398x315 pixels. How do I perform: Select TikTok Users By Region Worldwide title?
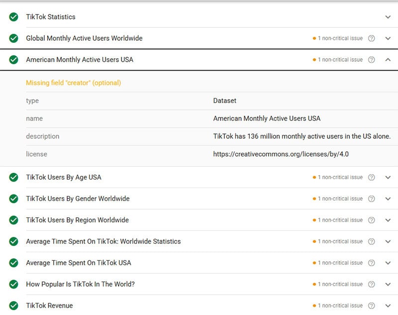coord(78,220)
